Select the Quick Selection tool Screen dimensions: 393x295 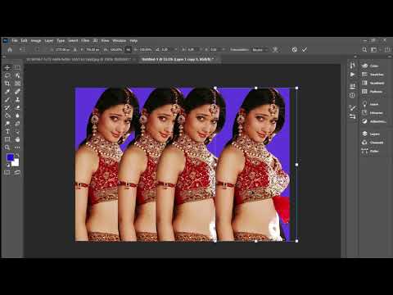pyautogui.click(x=17, y=75)
